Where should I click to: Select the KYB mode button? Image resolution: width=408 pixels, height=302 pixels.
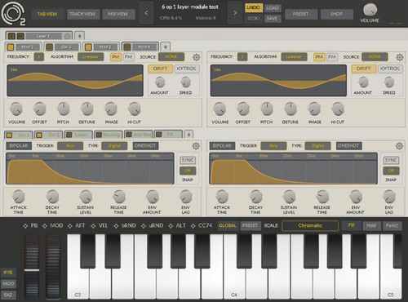[x=8, y=273]
